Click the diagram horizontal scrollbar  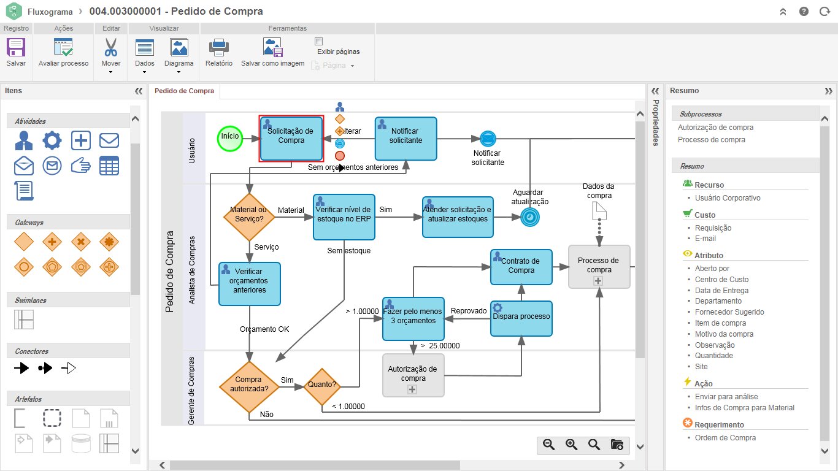[393, 464]
